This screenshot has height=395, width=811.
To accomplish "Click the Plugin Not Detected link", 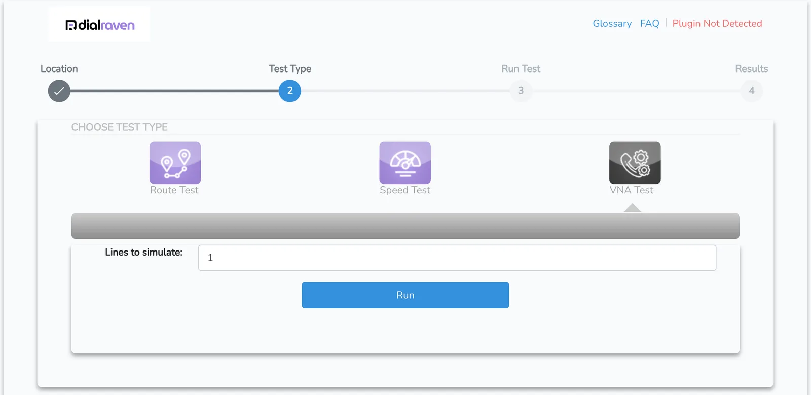I will (717, 23).
